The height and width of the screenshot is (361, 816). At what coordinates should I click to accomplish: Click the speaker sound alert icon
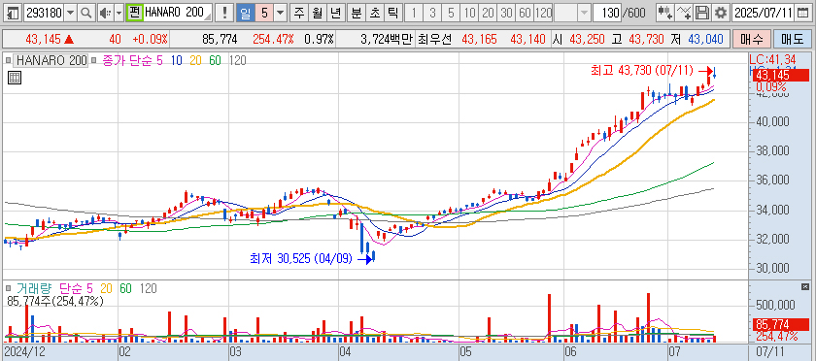[x=105, y=13]
